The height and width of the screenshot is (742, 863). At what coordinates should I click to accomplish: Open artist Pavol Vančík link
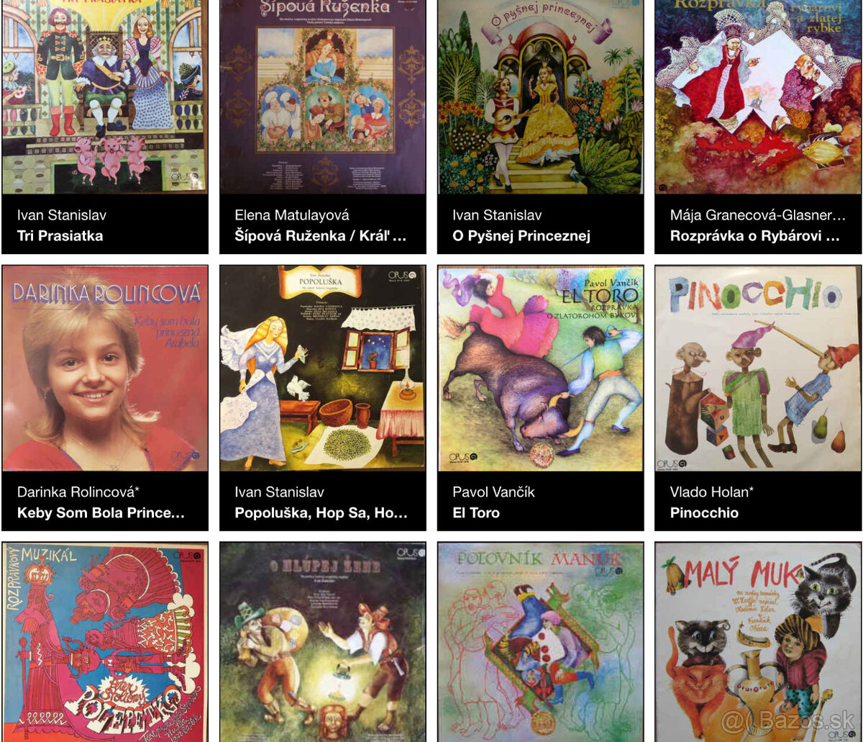click(x=493, y=492)
